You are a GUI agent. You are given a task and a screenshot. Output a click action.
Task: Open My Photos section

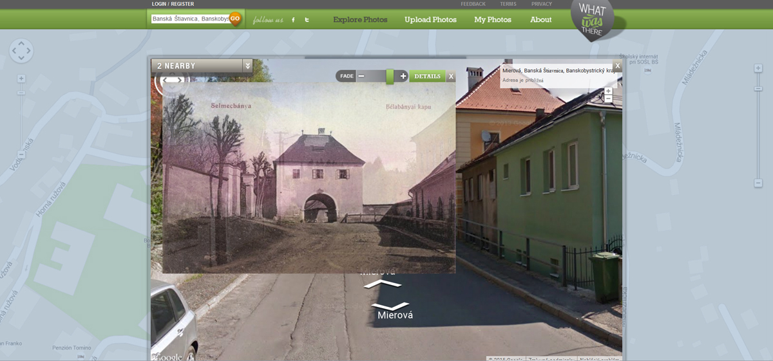pos(493,19)
